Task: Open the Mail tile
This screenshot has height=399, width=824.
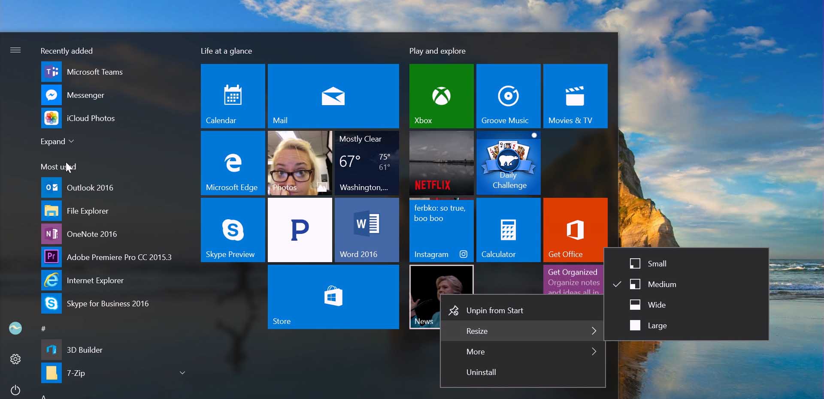Action: coord(333,96)
